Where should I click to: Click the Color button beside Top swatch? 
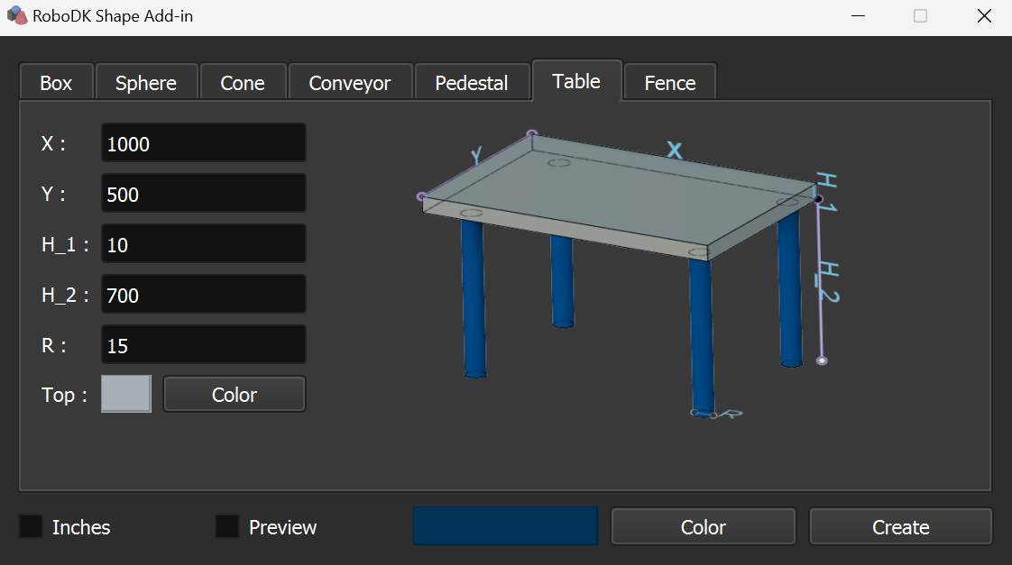pos(235,395)
